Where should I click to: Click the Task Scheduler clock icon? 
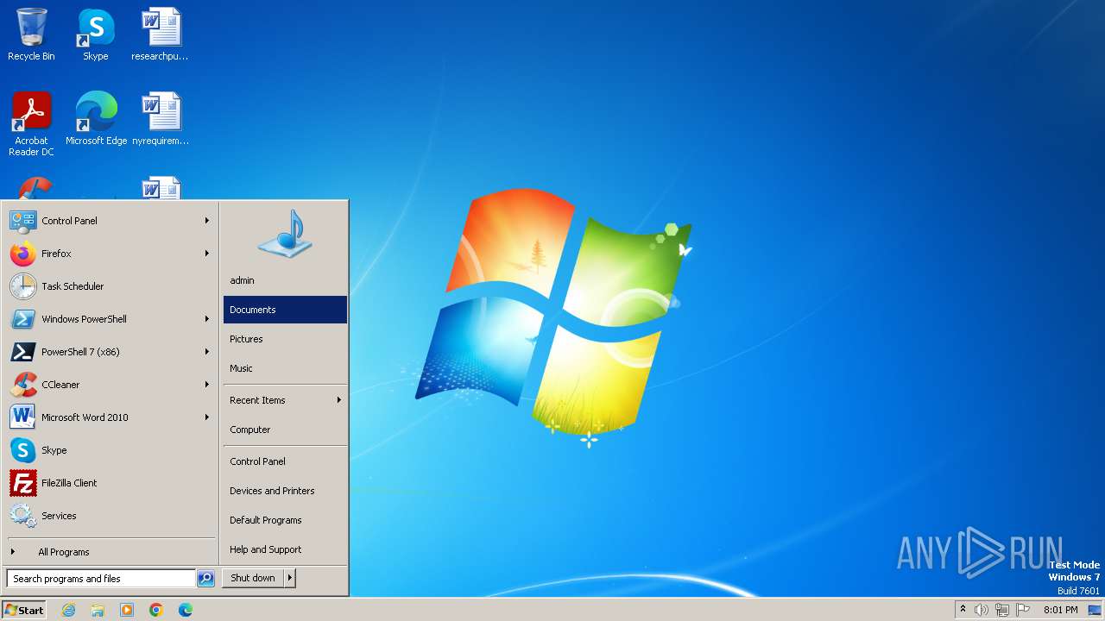(22, 286)
